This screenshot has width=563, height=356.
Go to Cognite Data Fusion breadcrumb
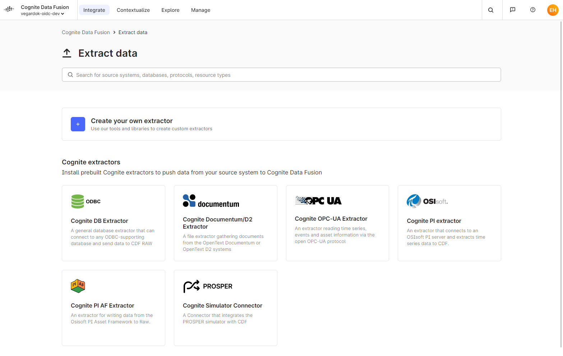coord(86,32)
